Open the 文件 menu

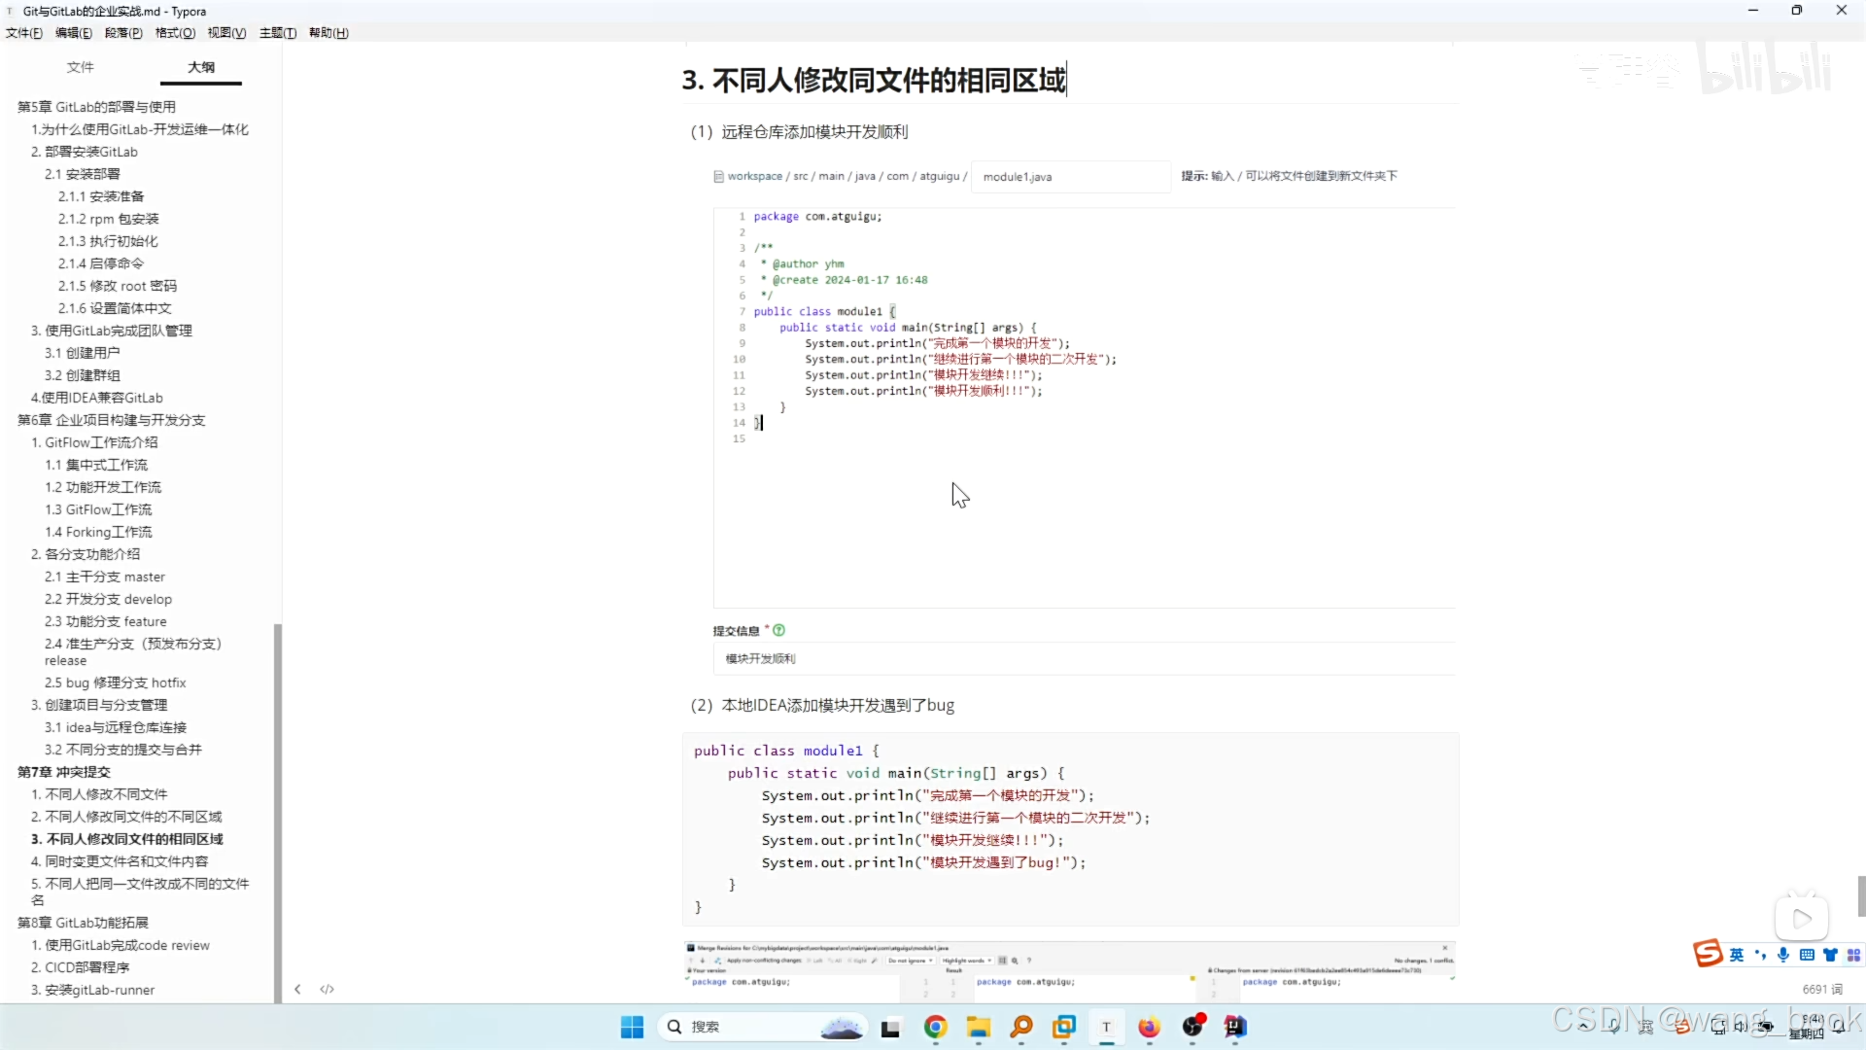21,32
